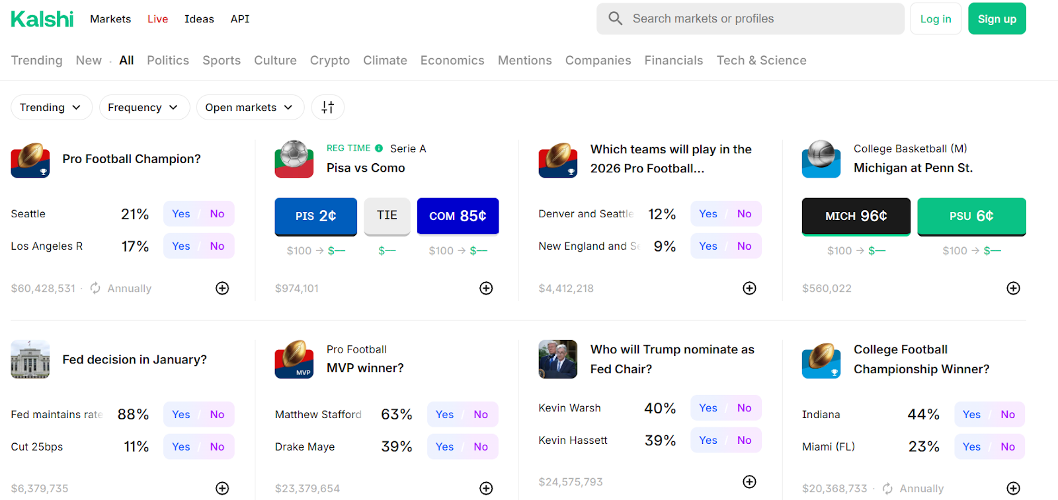Click the Sign up button
Viewport: 1058px width, 500px height.
point(997,19)
